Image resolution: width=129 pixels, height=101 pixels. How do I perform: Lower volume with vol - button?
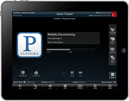click(x=20, y=87)
